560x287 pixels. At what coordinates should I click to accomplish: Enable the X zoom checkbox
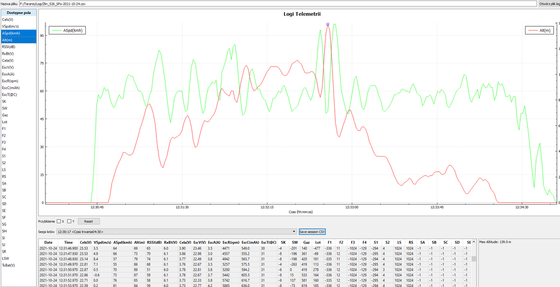pyautogui.click(x=59, y=222)
